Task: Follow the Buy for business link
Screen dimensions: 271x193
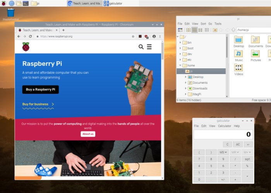Action: point(38,104)
